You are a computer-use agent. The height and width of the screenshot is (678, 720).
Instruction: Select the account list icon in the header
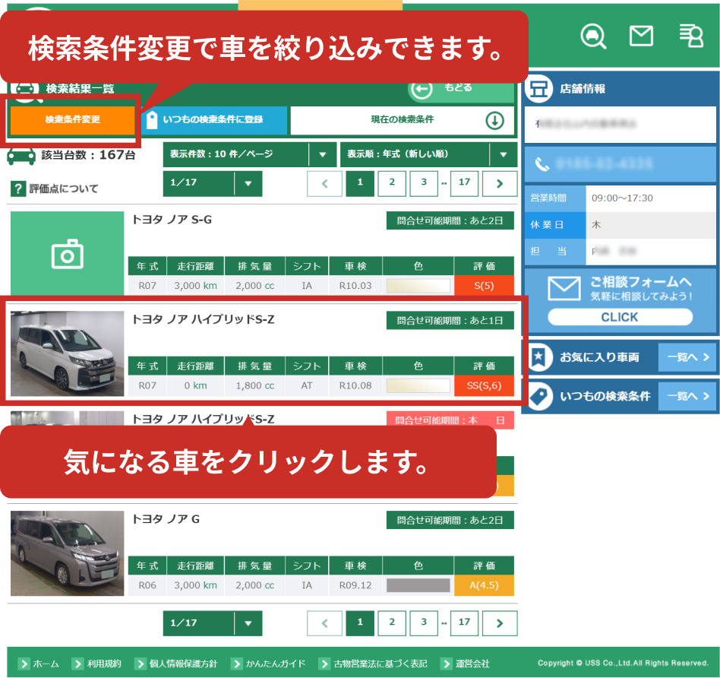(691, 36)
